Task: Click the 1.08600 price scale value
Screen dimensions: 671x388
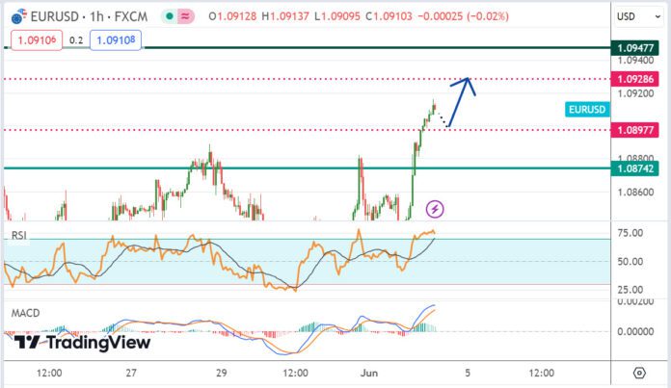Action: tap(635, 193)
